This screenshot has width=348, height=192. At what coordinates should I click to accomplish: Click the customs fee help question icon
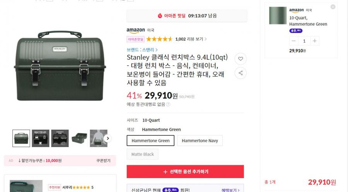coord(168,104)
